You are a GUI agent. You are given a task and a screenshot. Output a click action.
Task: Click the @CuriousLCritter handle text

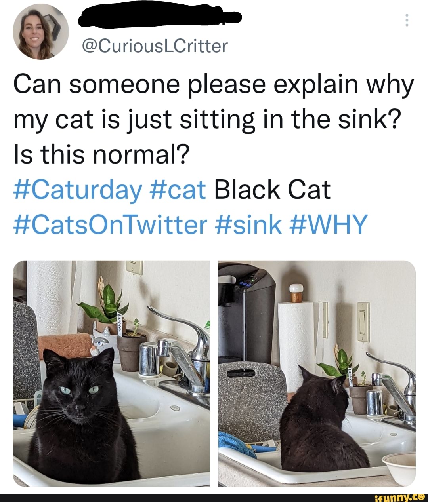pos(155,47)
